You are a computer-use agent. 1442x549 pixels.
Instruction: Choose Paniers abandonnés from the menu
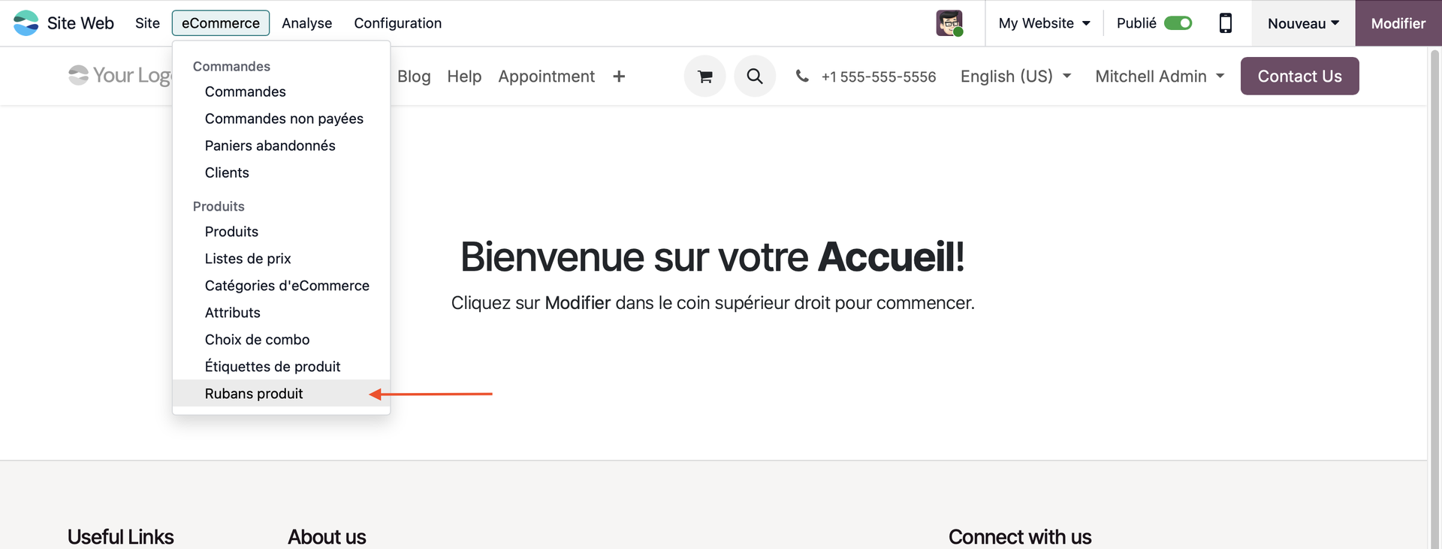tap(270, 145)
